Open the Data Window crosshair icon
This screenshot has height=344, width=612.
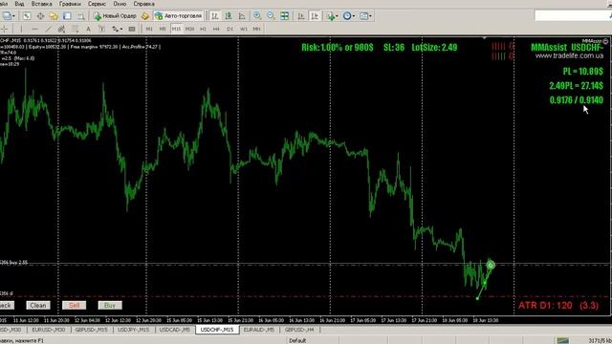click(x=40, y=16)
